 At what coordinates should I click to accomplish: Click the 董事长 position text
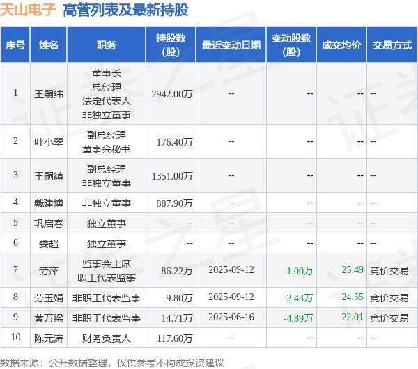[x=107, y=73]
